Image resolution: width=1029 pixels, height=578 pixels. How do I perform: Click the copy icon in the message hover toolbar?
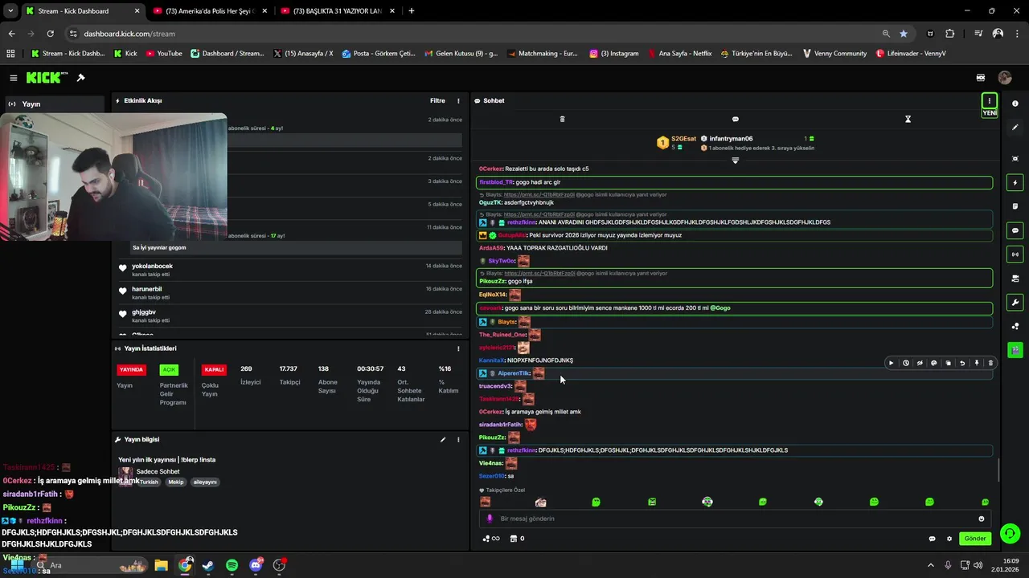(x=948, y=363)
